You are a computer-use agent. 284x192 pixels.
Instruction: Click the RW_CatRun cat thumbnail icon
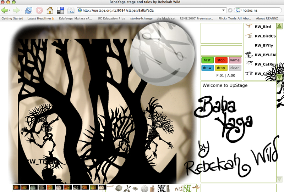coord(249,63)
